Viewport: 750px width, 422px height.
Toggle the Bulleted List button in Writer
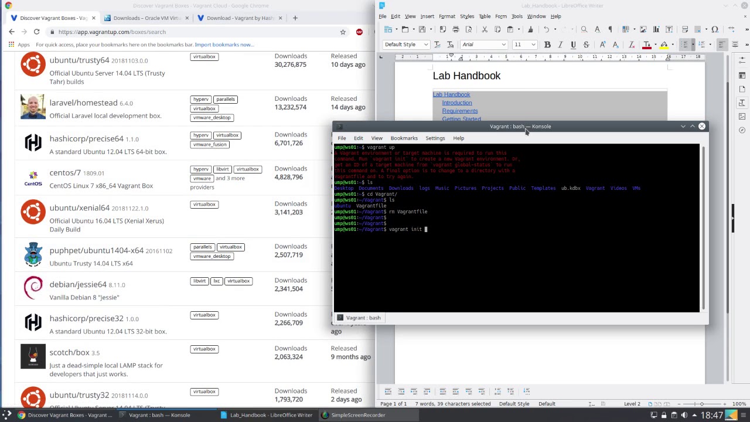[684, 45]
